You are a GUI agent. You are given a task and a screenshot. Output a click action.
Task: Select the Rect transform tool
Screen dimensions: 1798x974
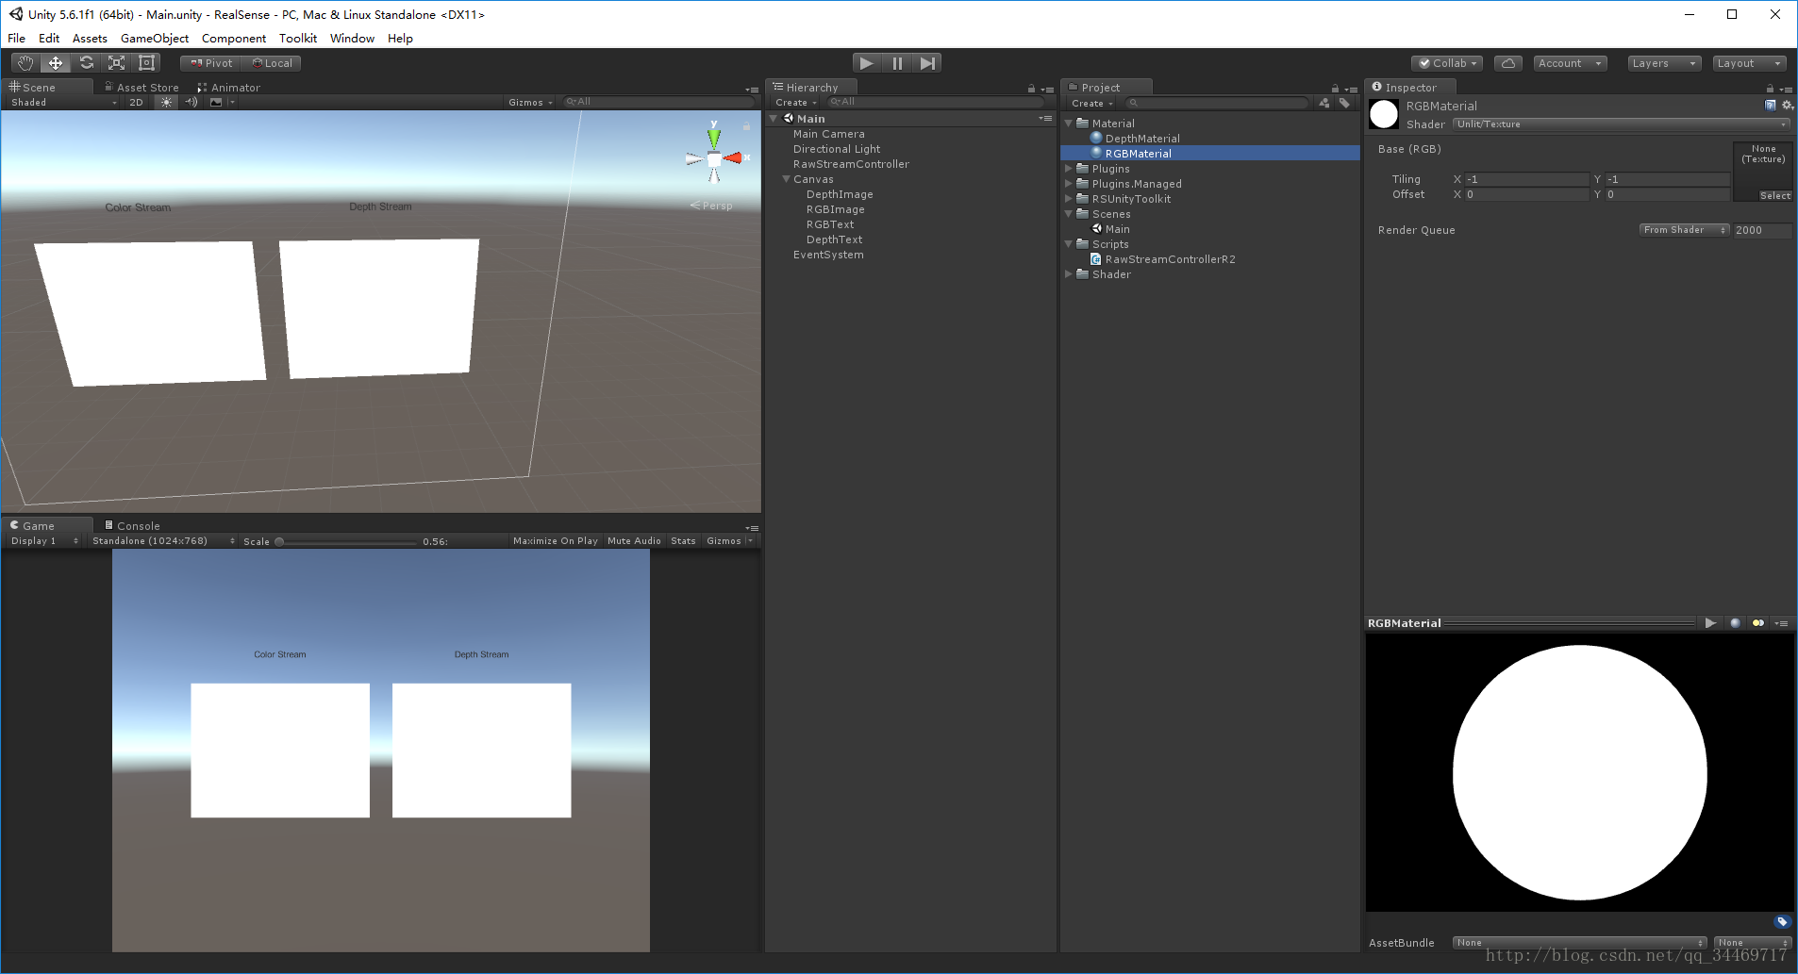[x=146, y=63]
